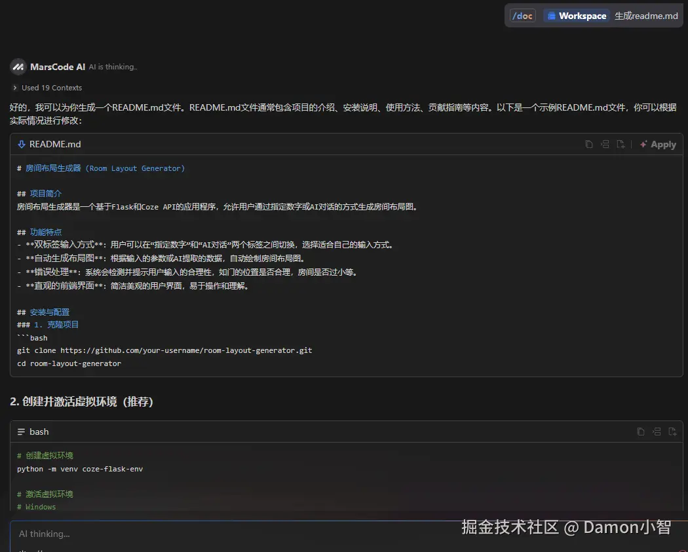The height and width of the screenshot is (552, 688).
Task: Click the 'python -m venv coze-flask-env' line
Action: (x=80, y=469)
